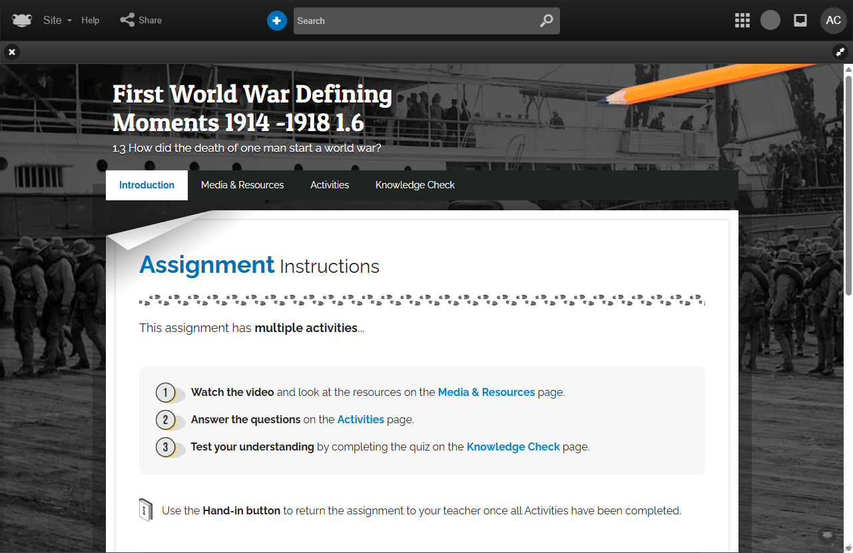The image size is (853, 553).
Task: Follow the Knowledge Check link in step 3
Action: click(x=513, y=447)
